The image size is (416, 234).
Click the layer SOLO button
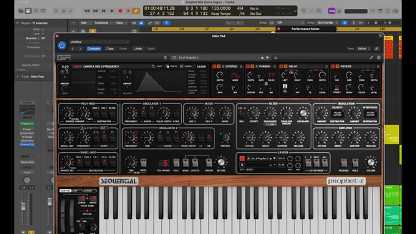pos(281,159)
